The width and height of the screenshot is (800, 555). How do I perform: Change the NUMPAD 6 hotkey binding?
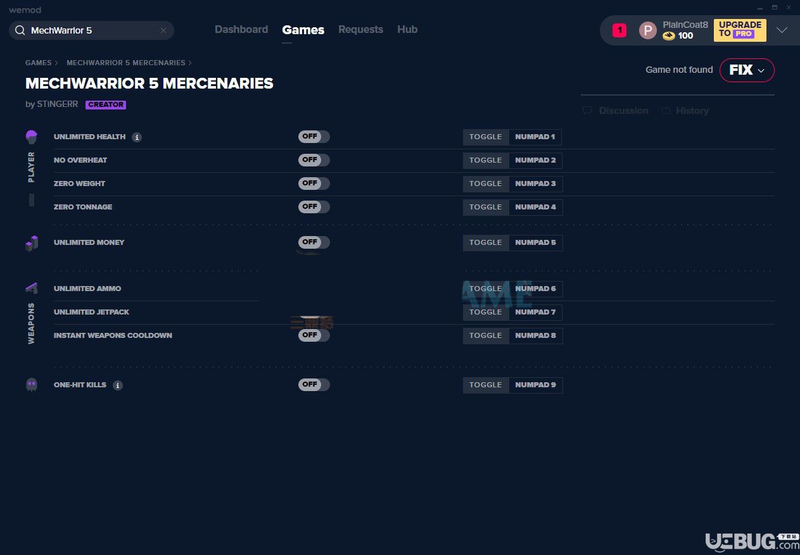point(536,289)
